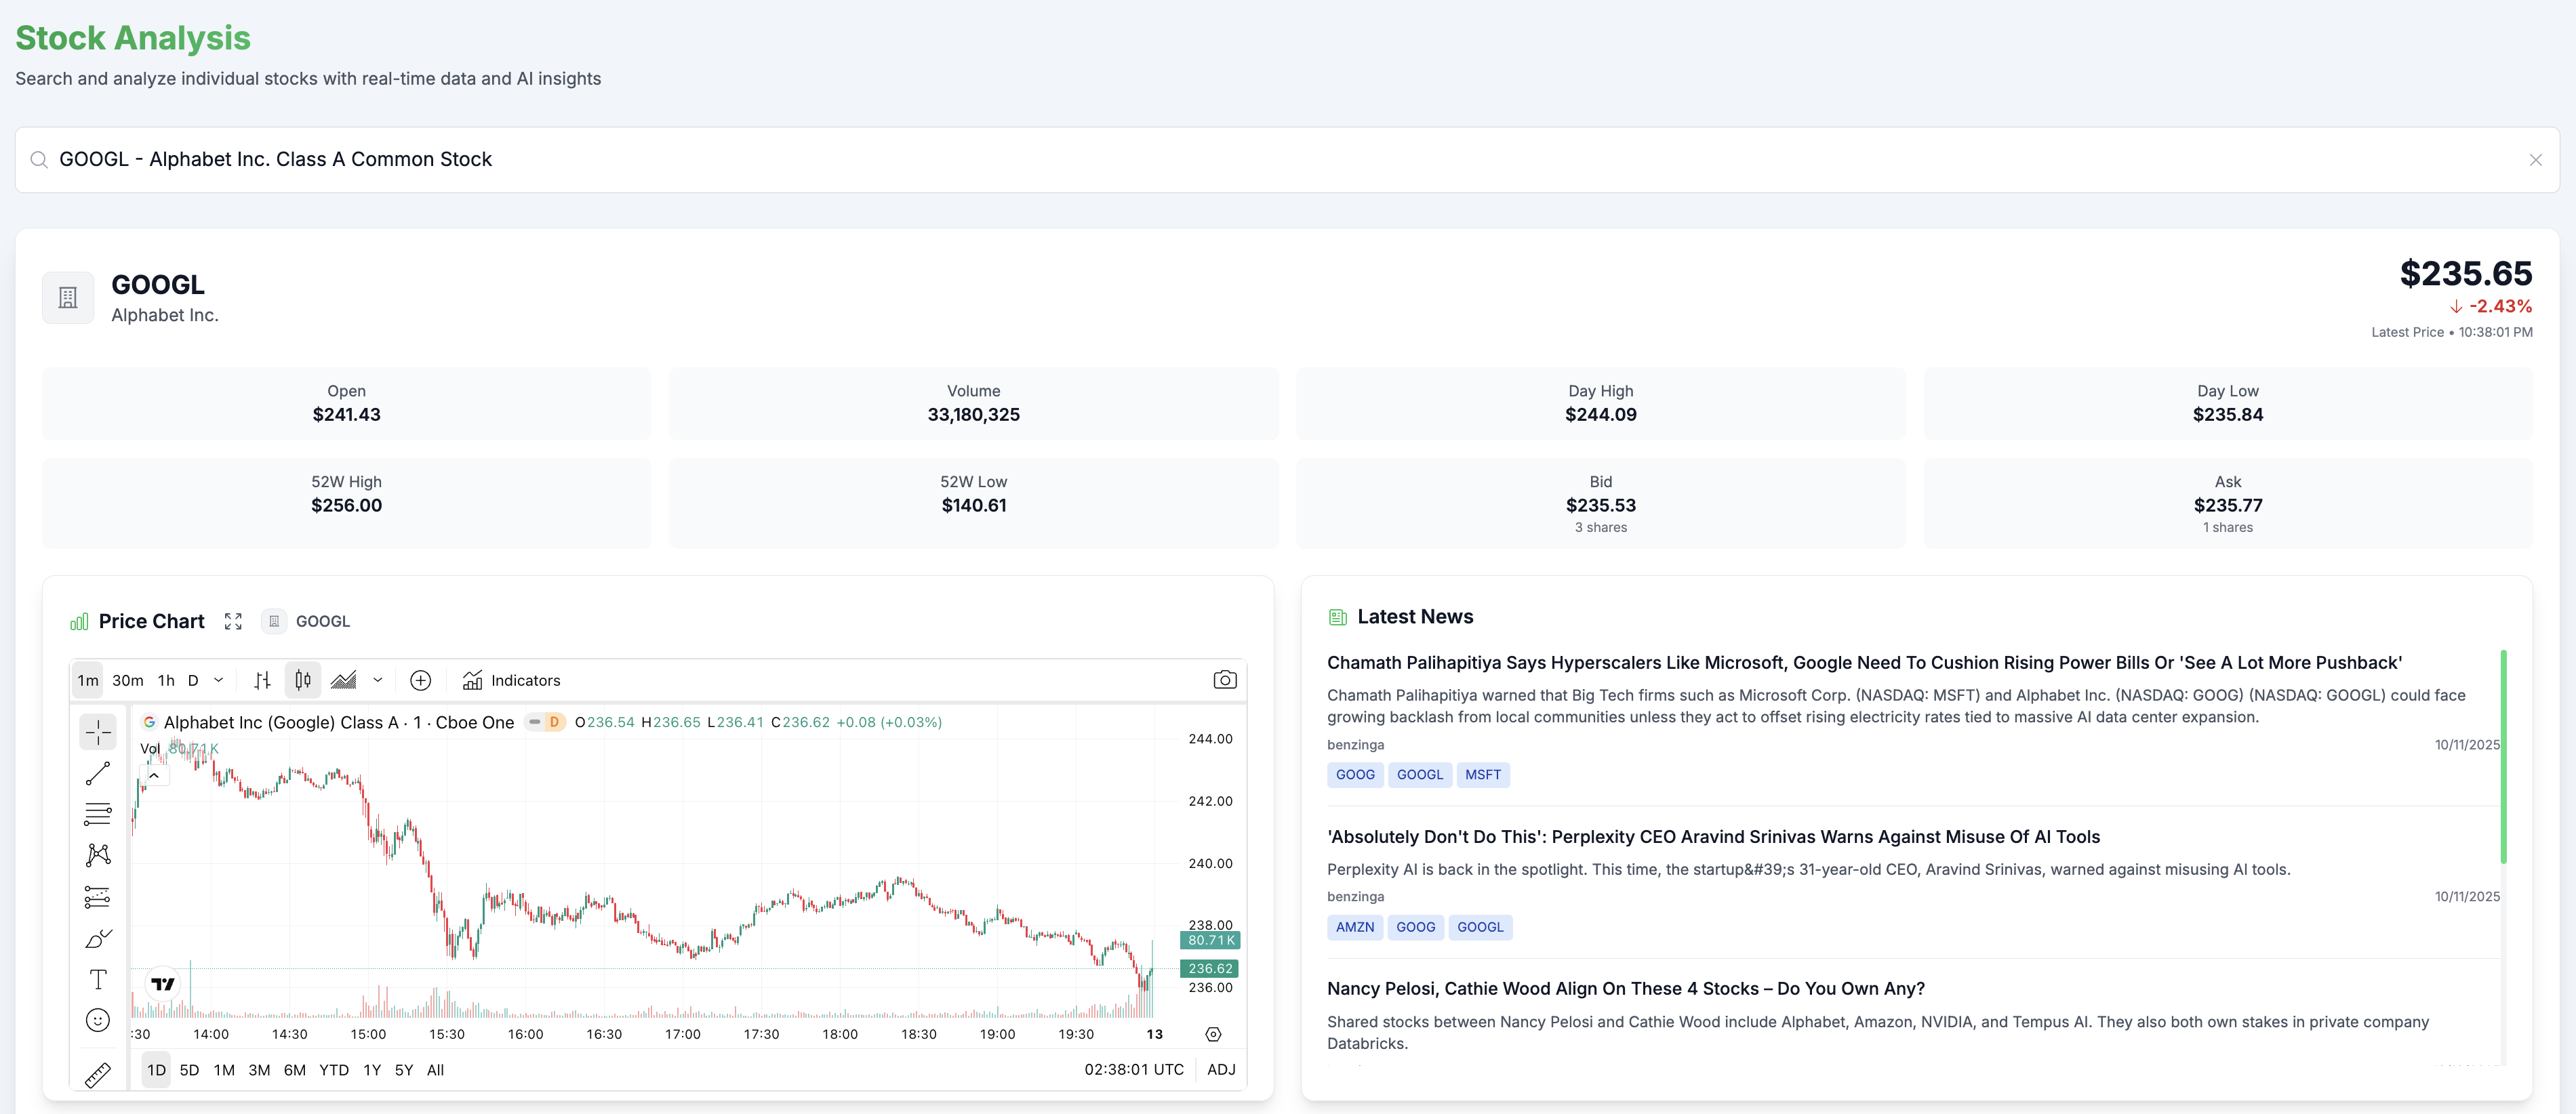Set chart range to 6M
This screenshot has width=2576, height=1114.
(295, 1069)
